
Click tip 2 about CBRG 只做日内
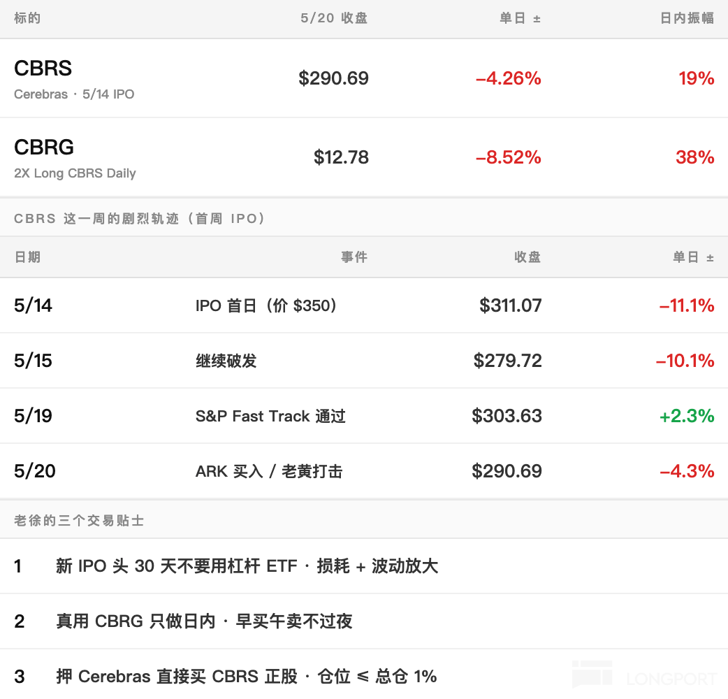tap(204, 621)
